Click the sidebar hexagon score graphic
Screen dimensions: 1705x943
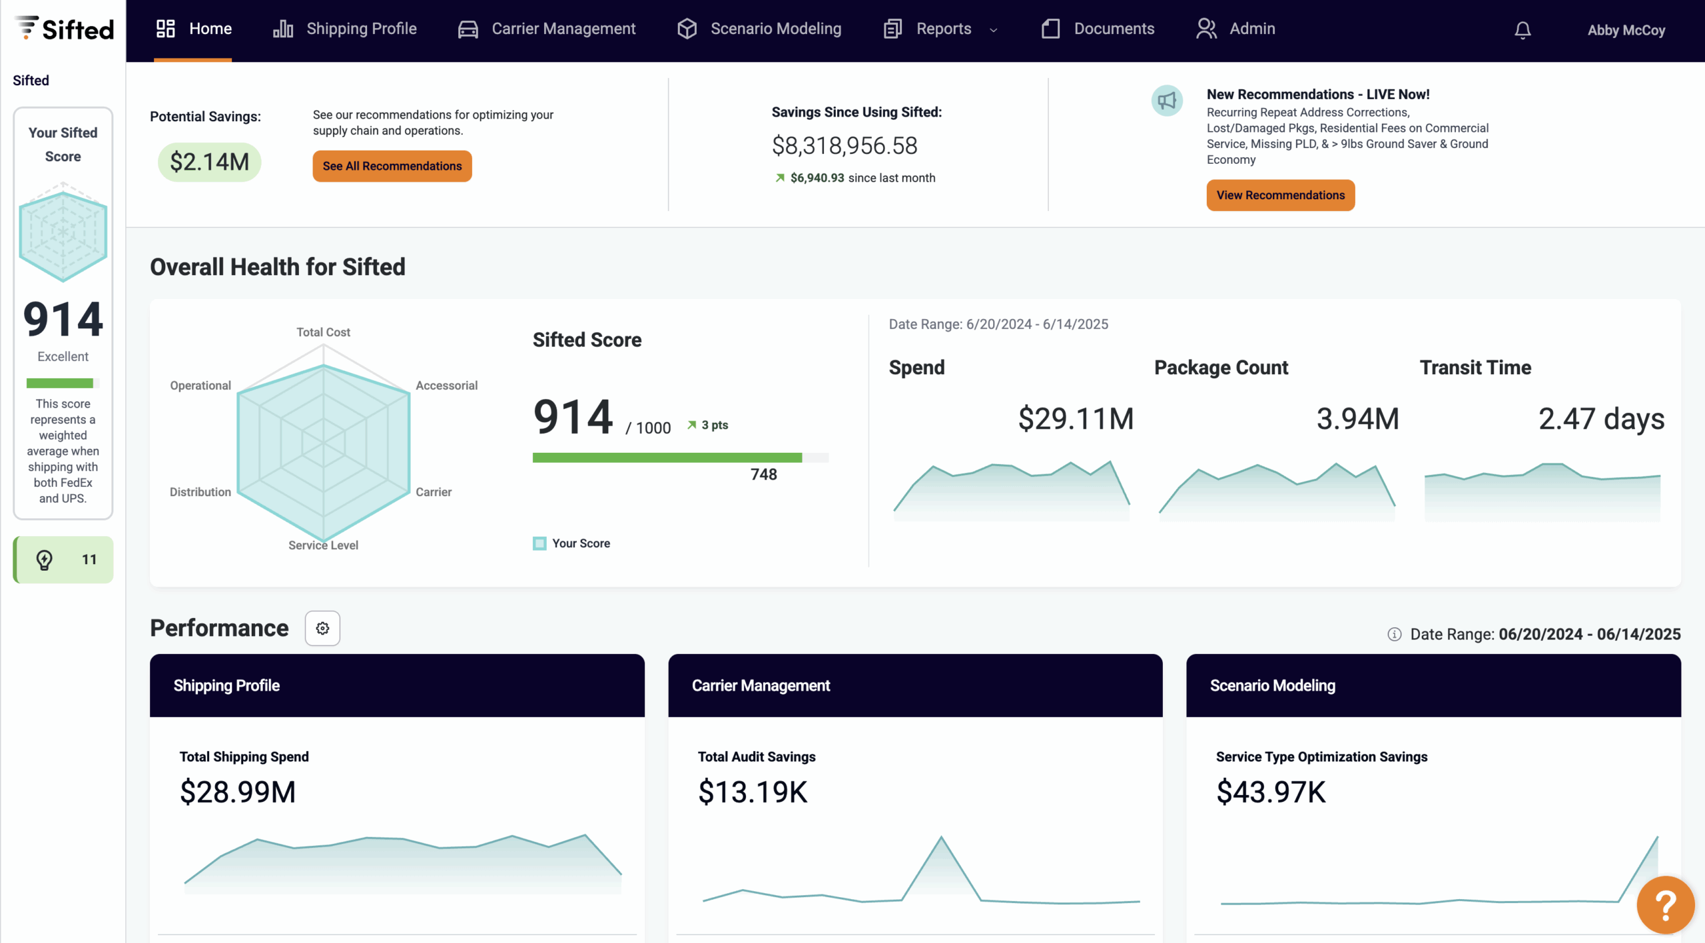63,232
